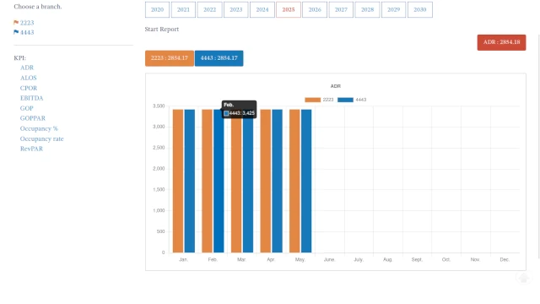Open the Occupancy % KPI
The width and height of the screenshot is (540, 304).
click(39, 128)
